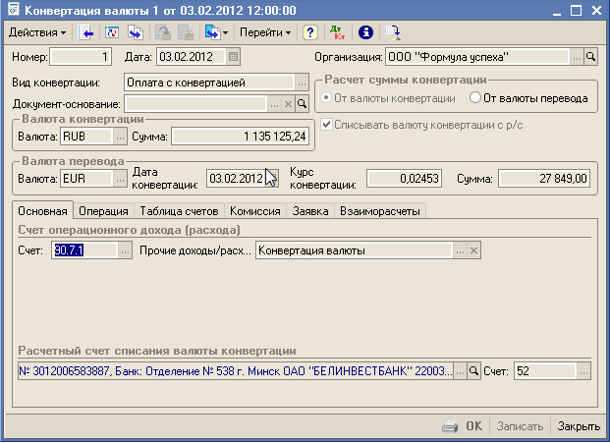
Task: Click the Организация field ООО Формула успеха
Action: pyautogui.click(x=477, y=57)
